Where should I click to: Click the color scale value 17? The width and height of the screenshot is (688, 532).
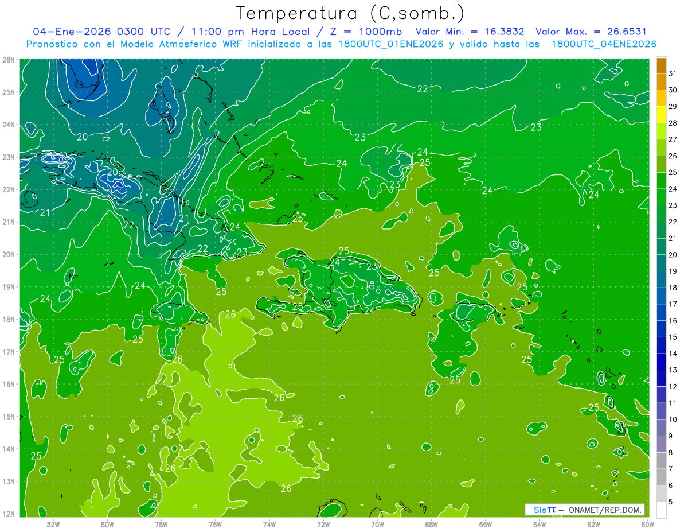tap(673, 304)
